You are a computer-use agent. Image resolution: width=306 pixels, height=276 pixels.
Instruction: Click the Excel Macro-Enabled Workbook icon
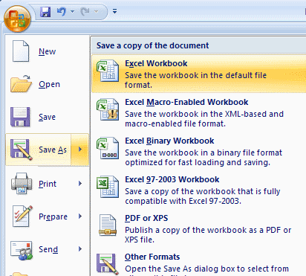coord(108,109)
